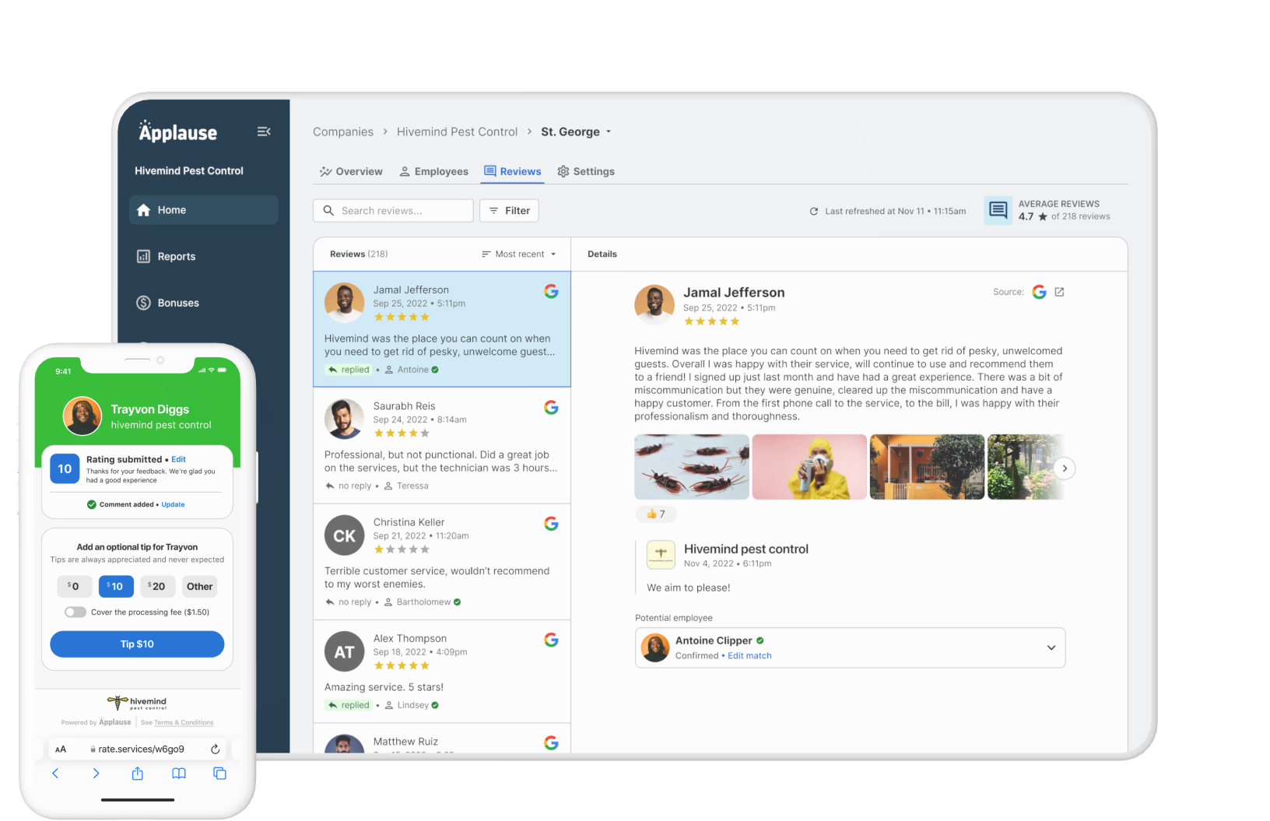Click the AA text size button in Safari
The image size is (1270, 821).
click(61, 749)
